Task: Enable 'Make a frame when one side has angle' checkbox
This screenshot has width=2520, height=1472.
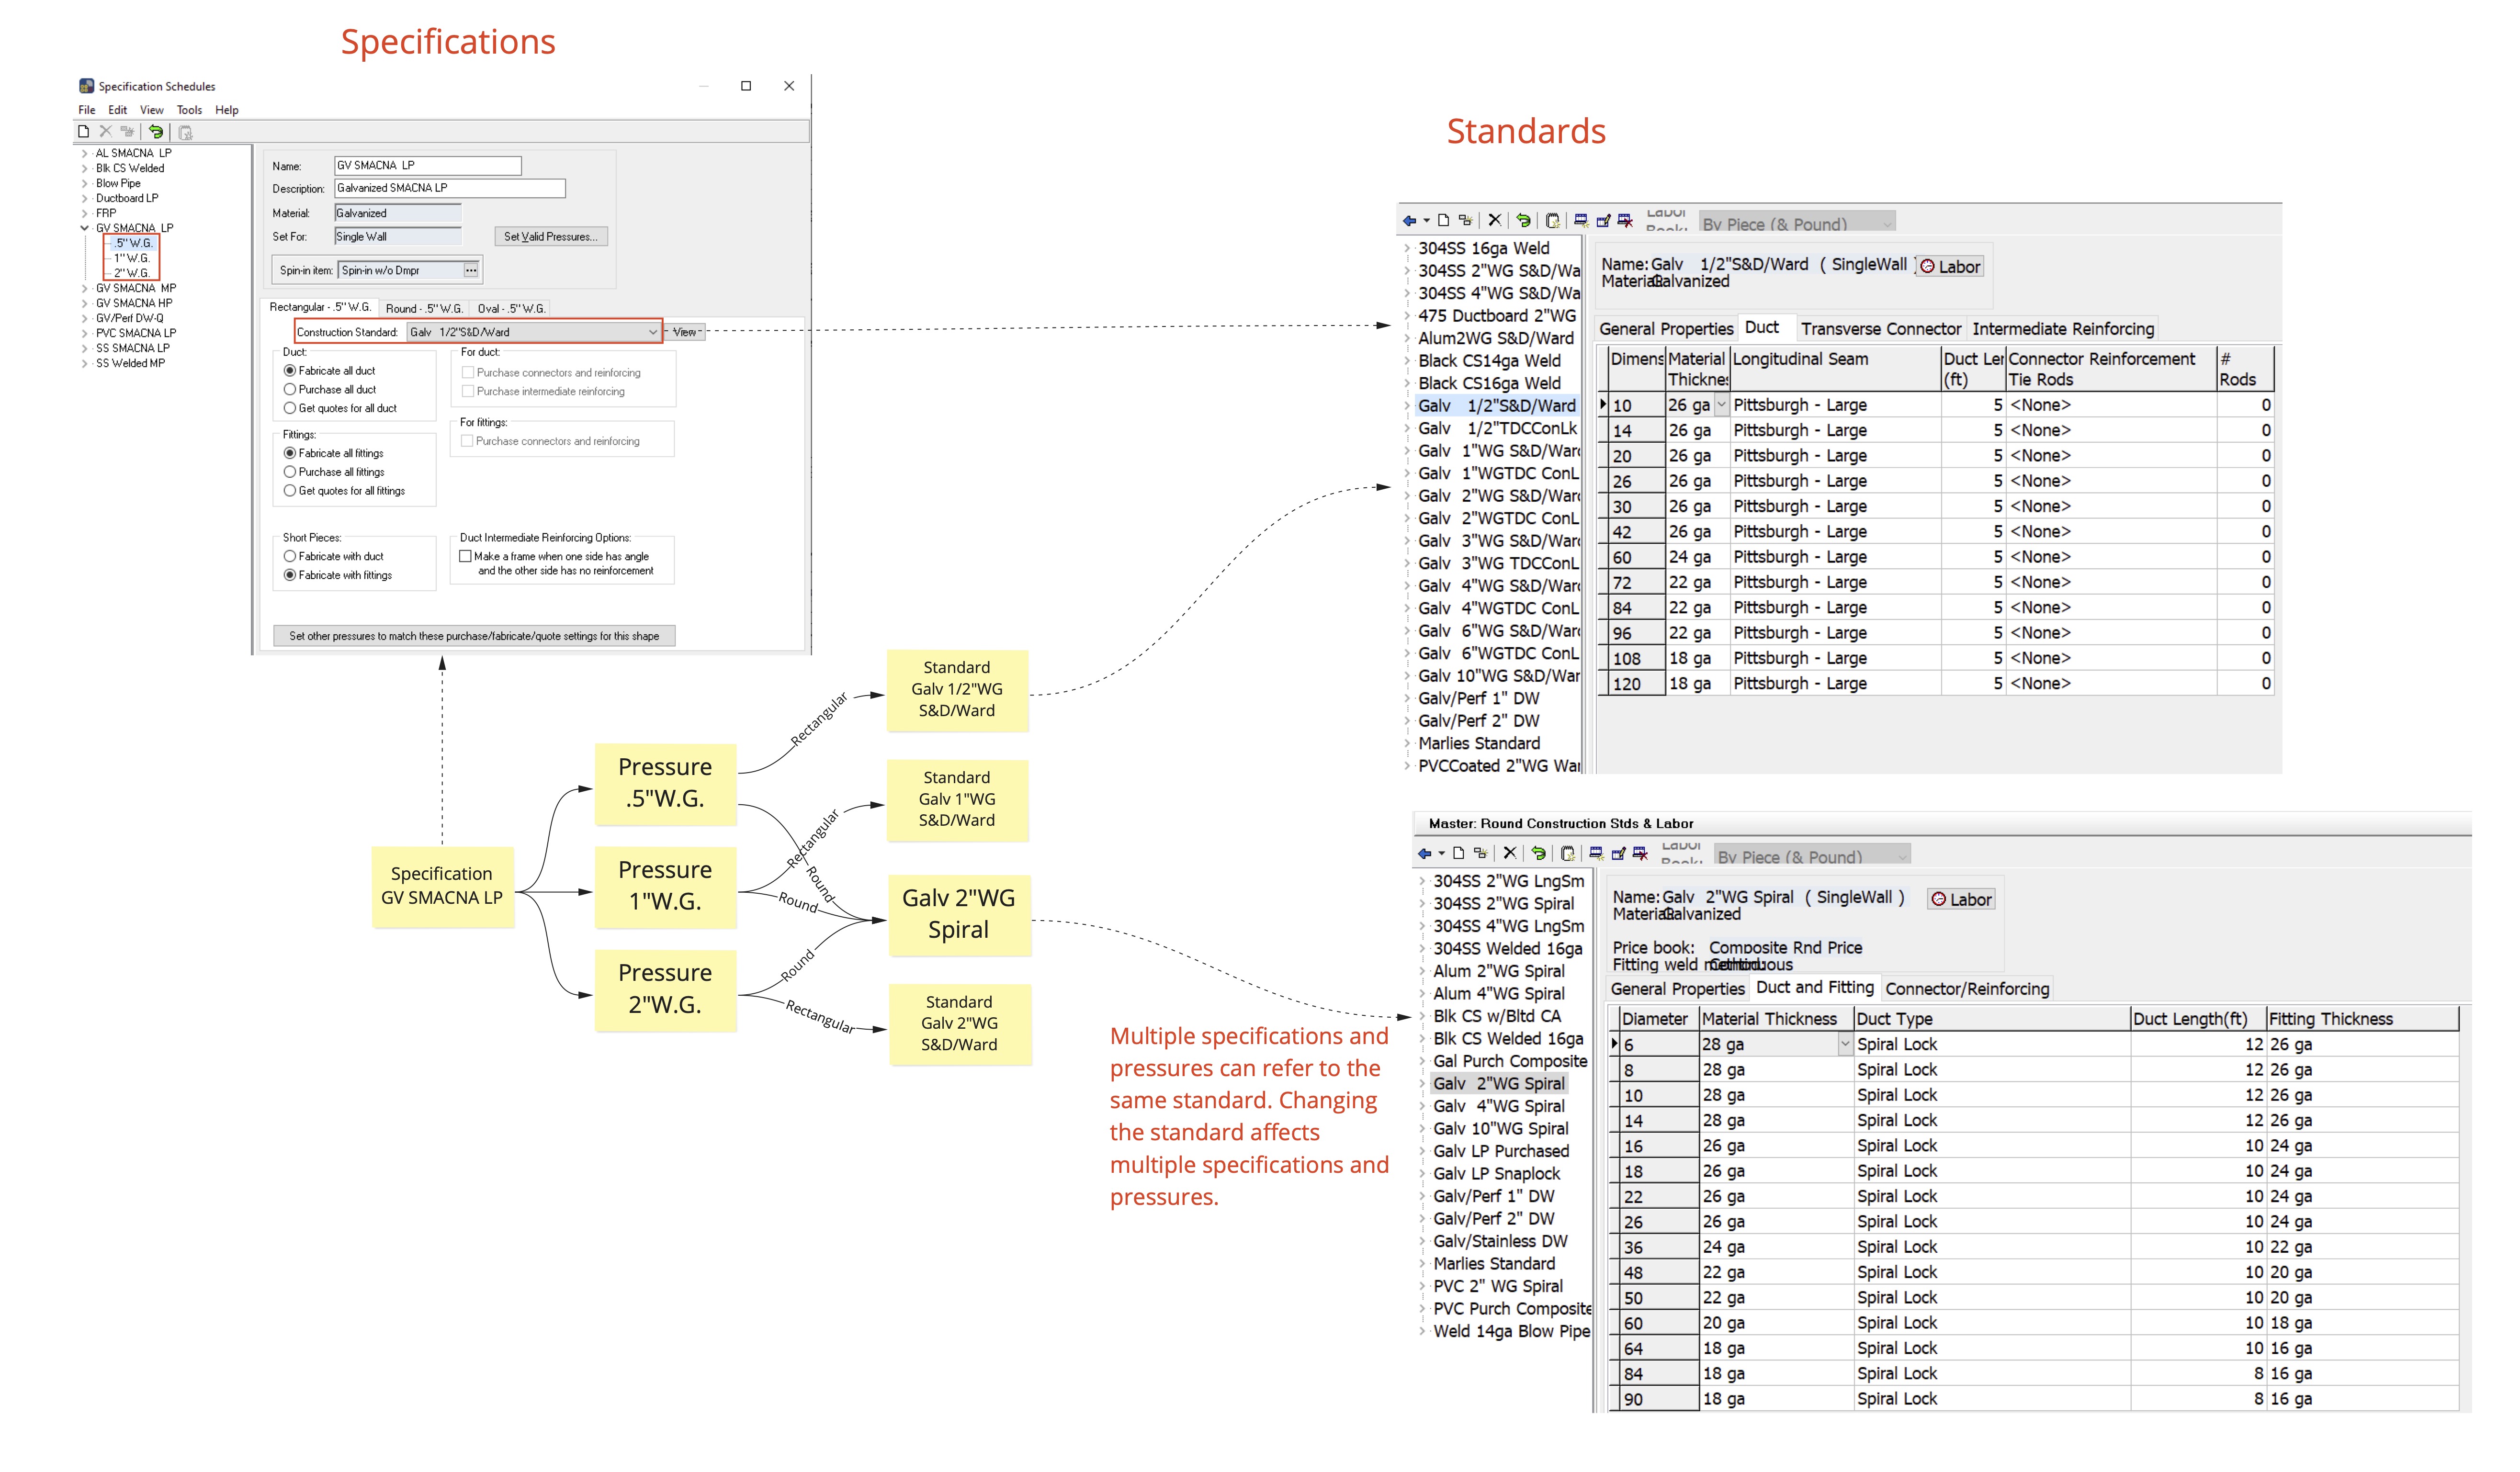Action: click(465, 556)
